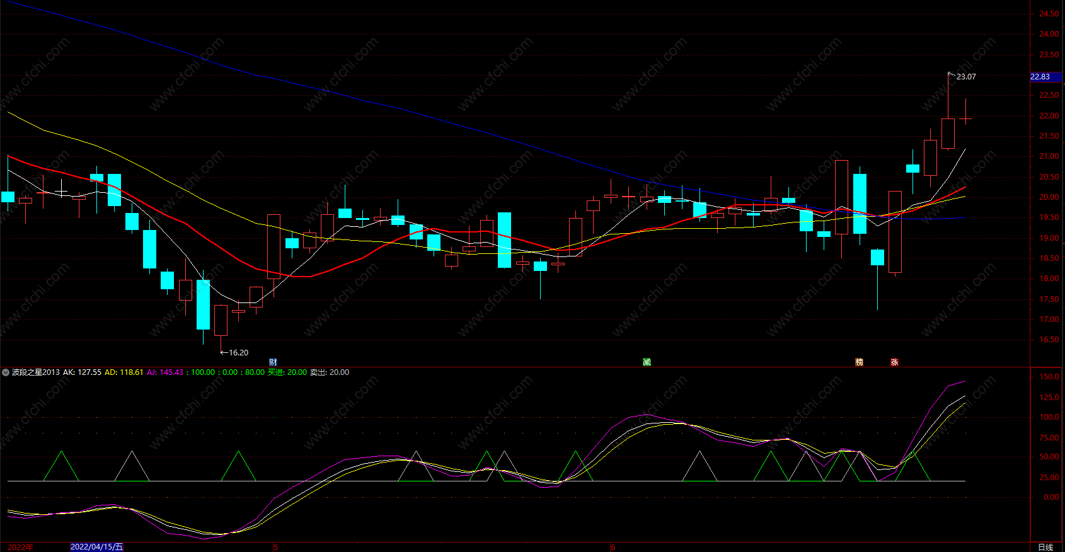
Task: Click the 卖出: 20.00 value
Action: point(330,372)
